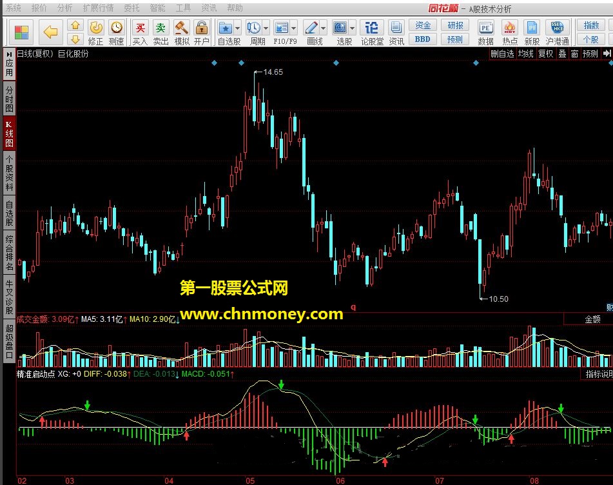Open the 沪港通 SSE-HKE icon
Viewport: 613px width, 485px height.
click(557, 32)
